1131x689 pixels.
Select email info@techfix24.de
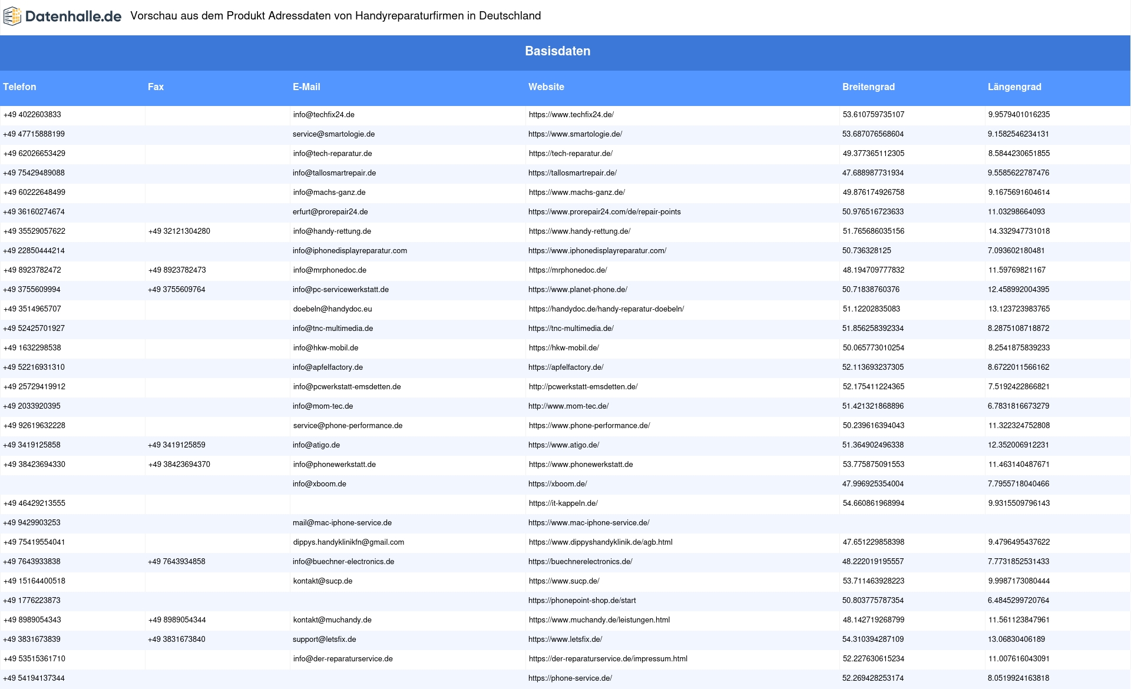tap(324, 115)
